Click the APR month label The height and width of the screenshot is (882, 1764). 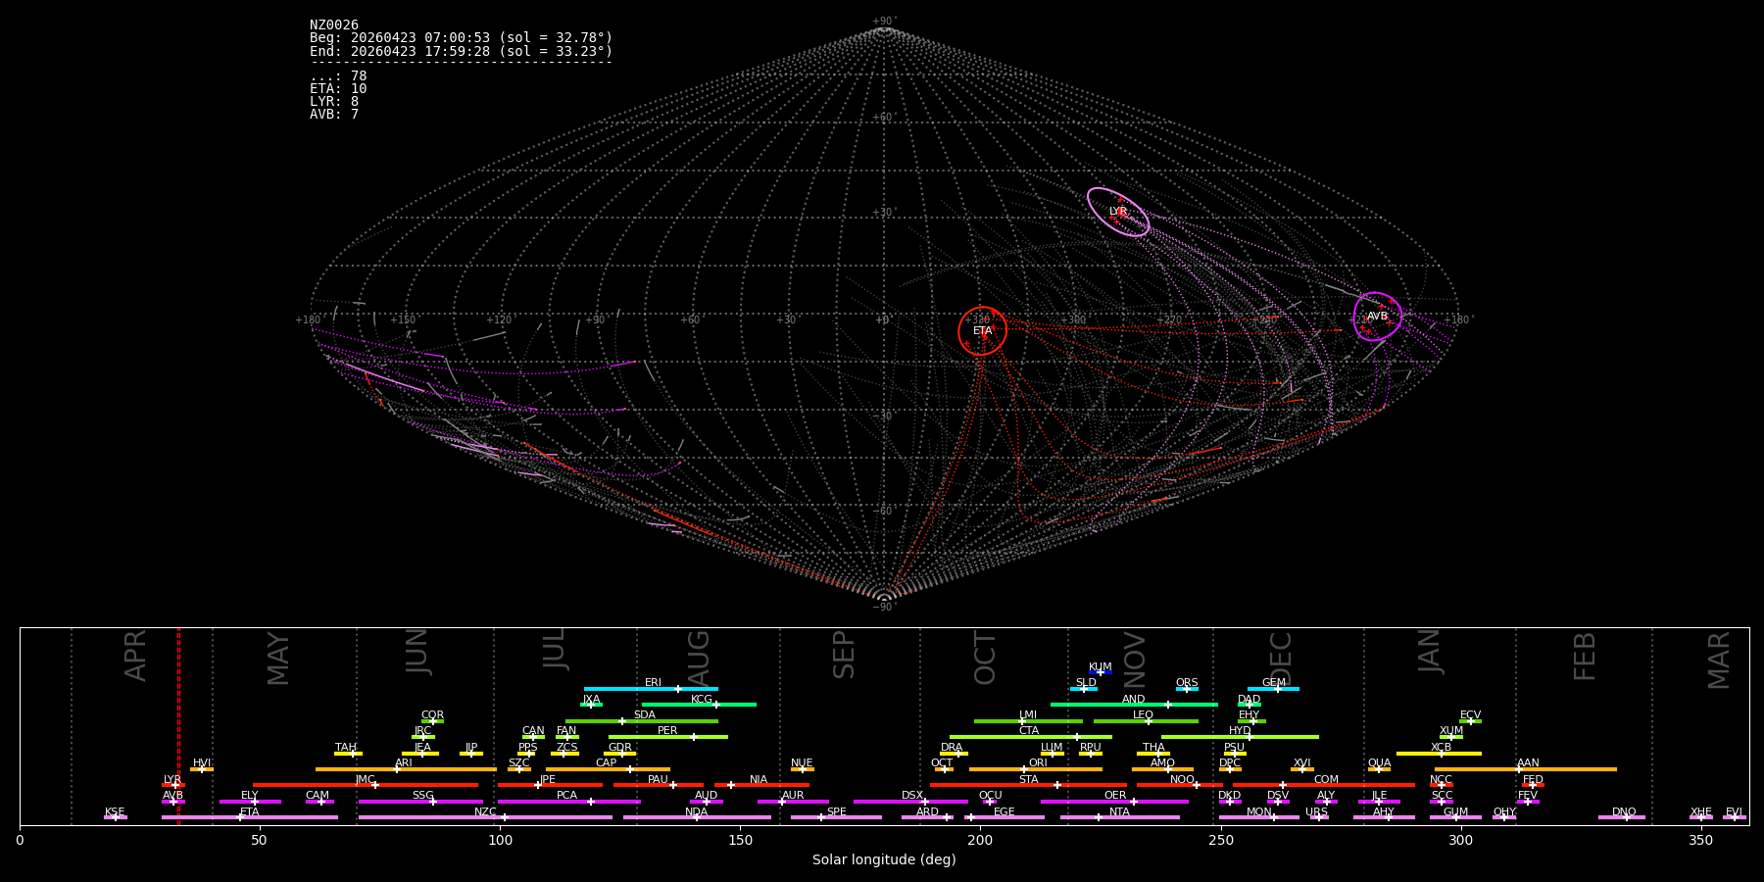(136, 656)
